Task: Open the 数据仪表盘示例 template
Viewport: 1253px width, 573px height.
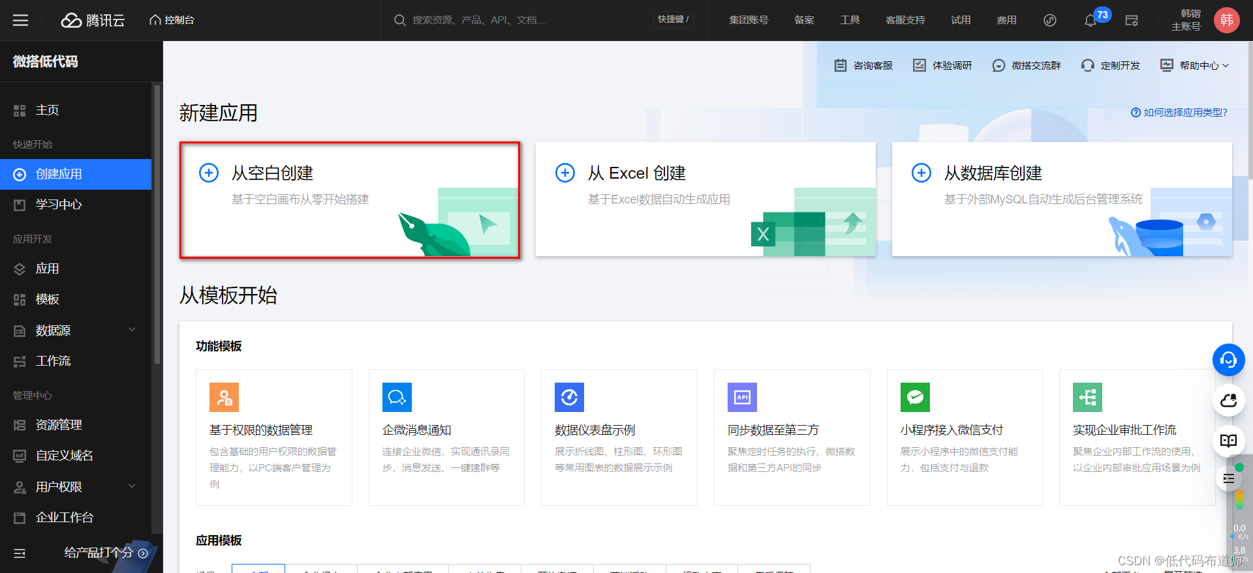Action: click(x=619, y=437)
